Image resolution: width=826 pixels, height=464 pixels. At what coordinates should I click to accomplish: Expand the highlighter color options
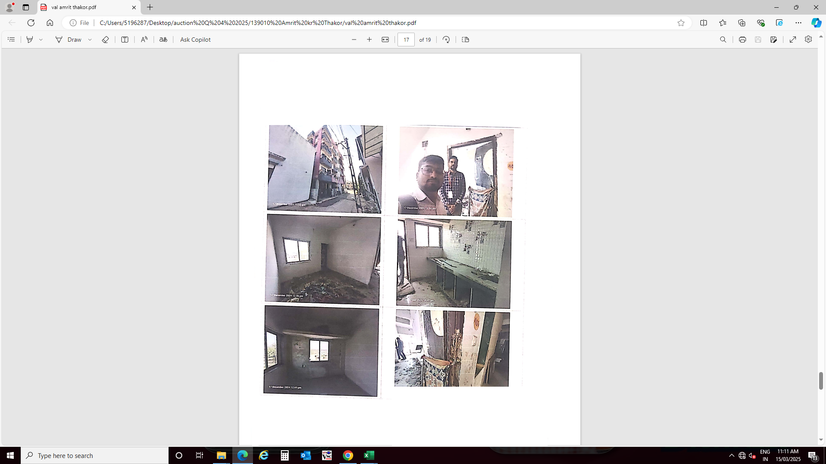click(x=41, y=40)
